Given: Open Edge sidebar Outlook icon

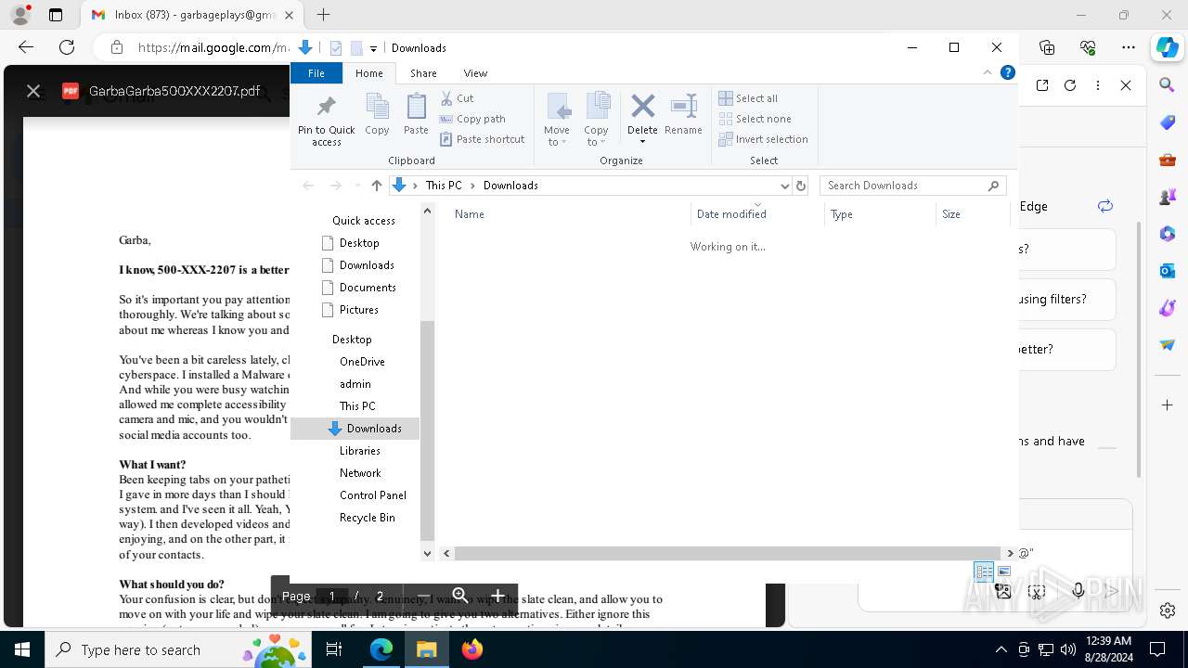Looking at the screenshot, I should [x=1168, y=271].
